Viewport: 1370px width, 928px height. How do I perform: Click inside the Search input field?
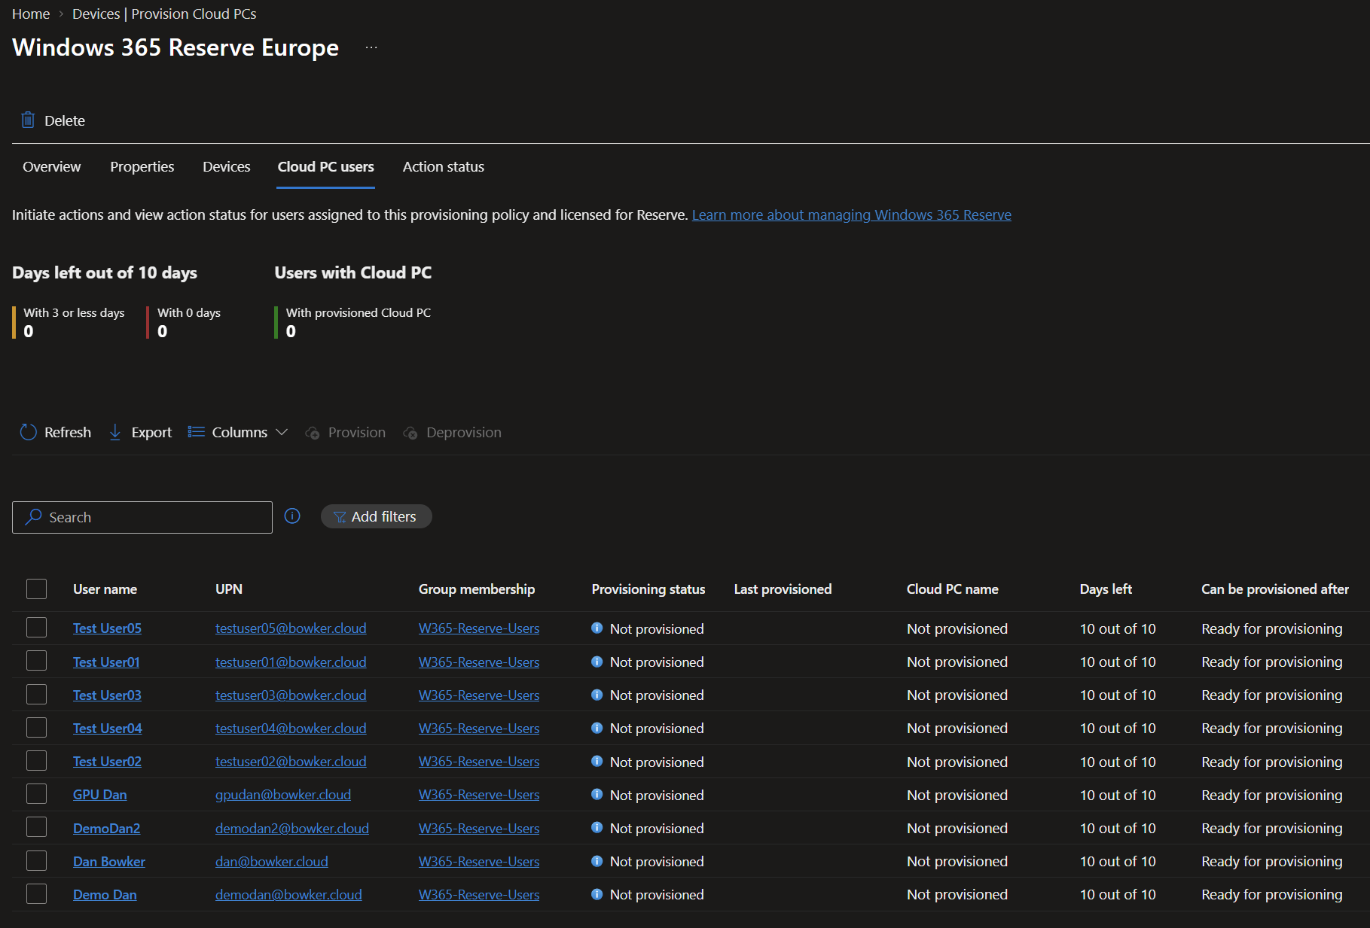(x=142, y=517)
